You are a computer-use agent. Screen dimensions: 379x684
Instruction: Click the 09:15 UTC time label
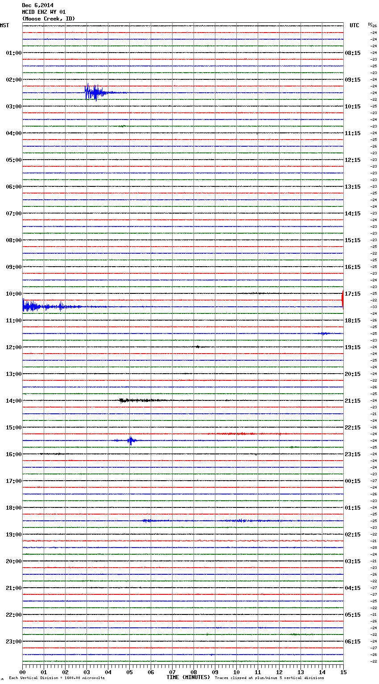coord(353,80)
